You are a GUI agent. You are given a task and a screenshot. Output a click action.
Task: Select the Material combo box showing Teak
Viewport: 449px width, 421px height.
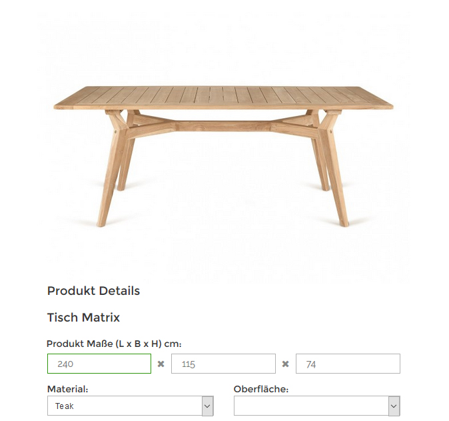pos(131,406)
